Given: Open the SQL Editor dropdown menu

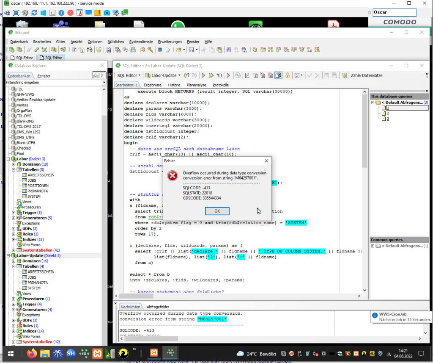Looking at the screenshot, I should tap(129, 75).
